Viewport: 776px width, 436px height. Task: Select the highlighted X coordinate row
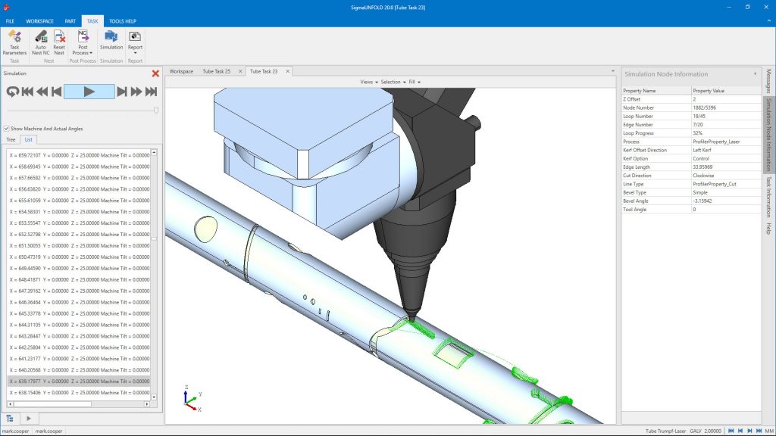(x=76, y=381)
